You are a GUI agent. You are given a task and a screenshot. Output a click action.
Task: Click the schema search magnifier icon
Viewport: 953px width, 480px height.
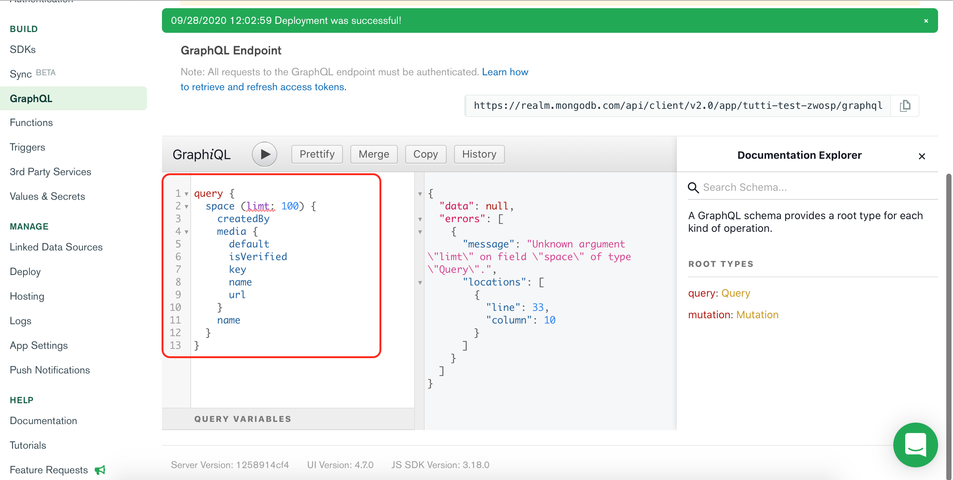coord(693,187)
